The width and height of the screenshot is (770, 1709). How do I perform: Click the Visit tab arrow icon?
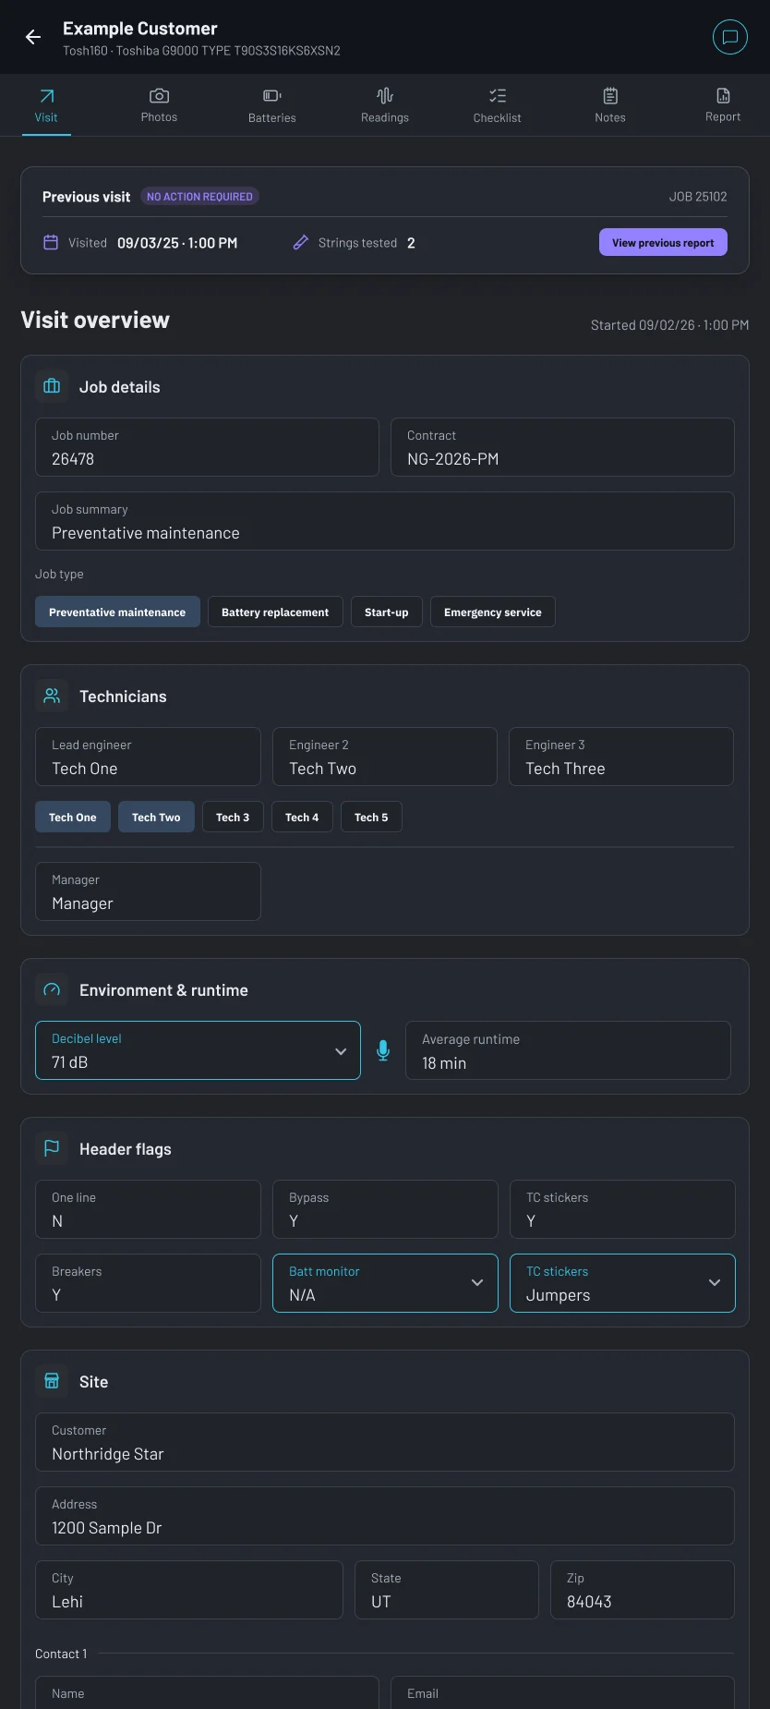(46, 96)
